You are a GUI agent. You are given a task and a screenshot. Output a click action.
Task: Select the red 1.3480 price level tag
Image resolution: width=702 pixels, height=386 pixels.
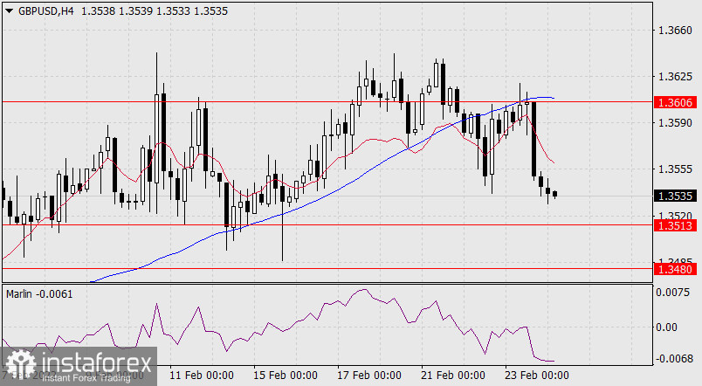pos(677,270)
